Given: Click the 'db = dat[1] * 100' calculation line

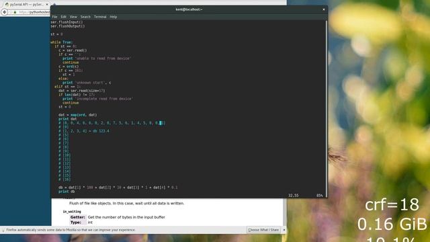Looking at the screenshot, I should point(118,188).
